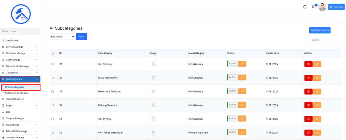Toggle dark mode moon icon
Viewport: 346px width, 140px height.
[x=305, y=7]
